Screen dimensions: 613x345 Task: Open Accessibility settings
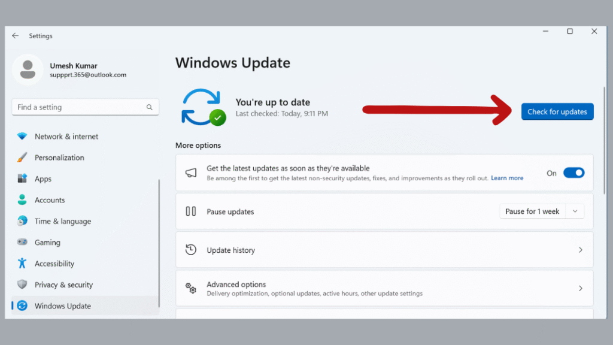pos(85,264)
